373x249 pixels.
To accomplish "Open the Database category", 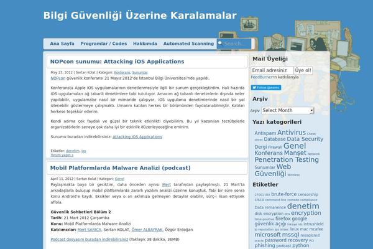I will (x=275, y=139).
